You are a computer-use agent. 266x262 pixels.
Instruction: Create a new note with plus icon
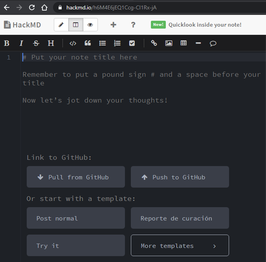pos(113,25)
